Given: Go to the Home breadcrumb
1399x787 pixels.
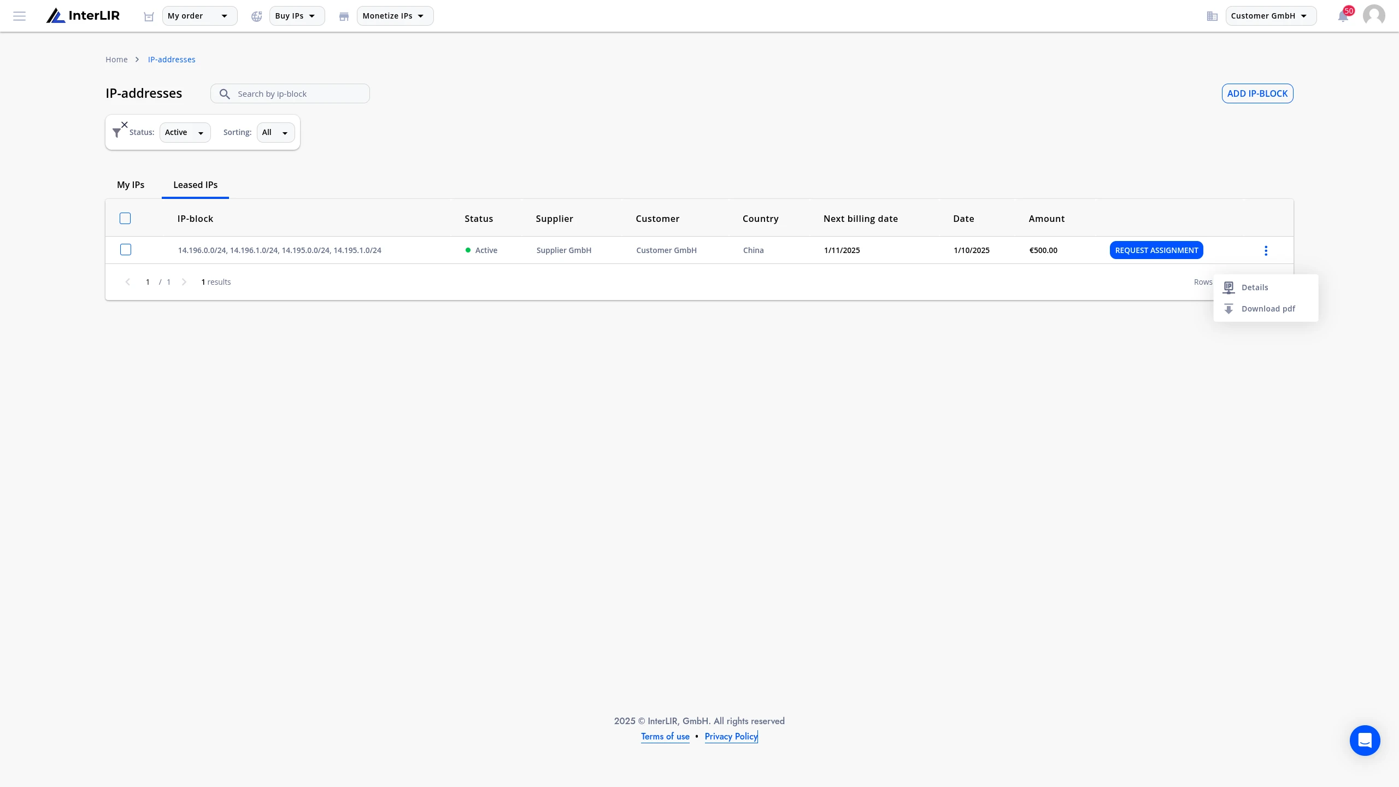Looking at the screenshot, I should pyautogui.click(x=116, y=60).
